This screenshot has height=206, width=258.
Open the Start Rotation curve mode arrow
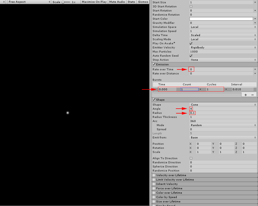tap(255, 10)
